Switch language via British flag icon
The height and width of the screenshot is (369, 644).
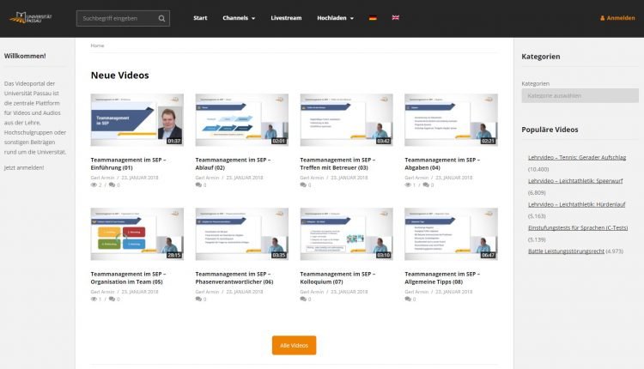click(x=395, y=18)
